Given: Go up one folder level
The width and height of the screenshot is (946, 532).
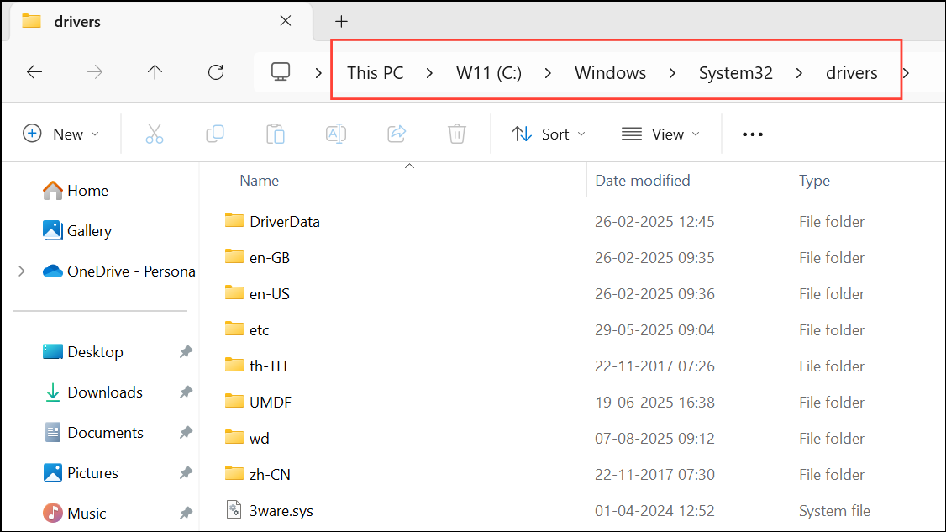Looking at the screenshot, I should point(155,72).
